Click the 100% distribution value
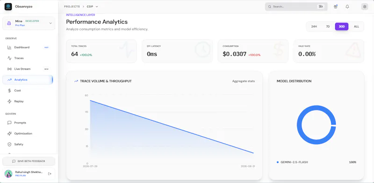 [352, 162]
